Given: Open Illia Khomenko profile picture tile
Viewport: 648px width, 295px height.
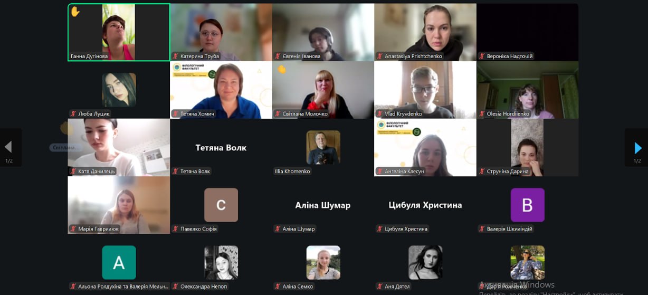Looking at the screenshot, I should (x=323, y=147).
